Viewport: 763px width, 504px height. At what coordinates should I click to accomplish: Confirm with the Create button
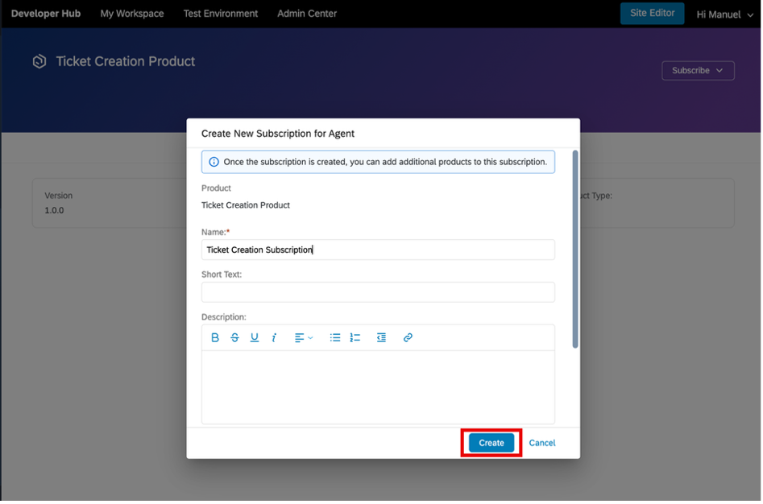491,443
